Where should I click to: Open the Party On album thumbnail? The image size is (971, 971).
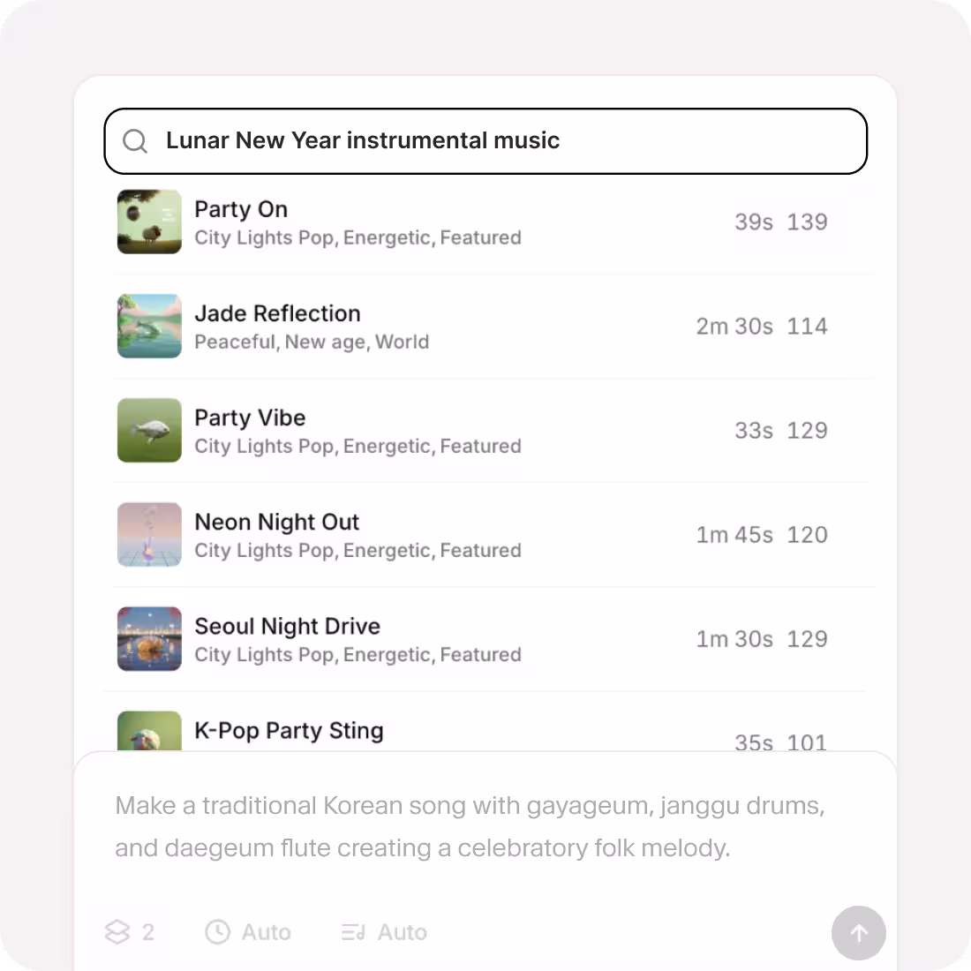tap(150, 222)
